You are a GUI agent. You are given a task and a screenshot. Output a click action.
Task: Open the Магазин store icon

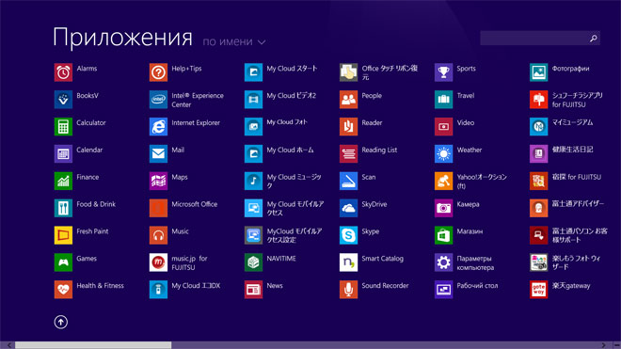click(x=443, y=235)
